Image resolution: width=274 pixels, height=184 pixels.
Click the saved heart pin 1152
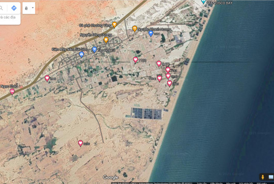point(135,60)
